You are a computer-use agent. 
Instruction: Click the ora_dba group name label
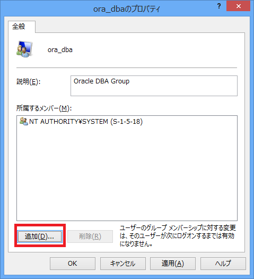click(x=60, y=50)
